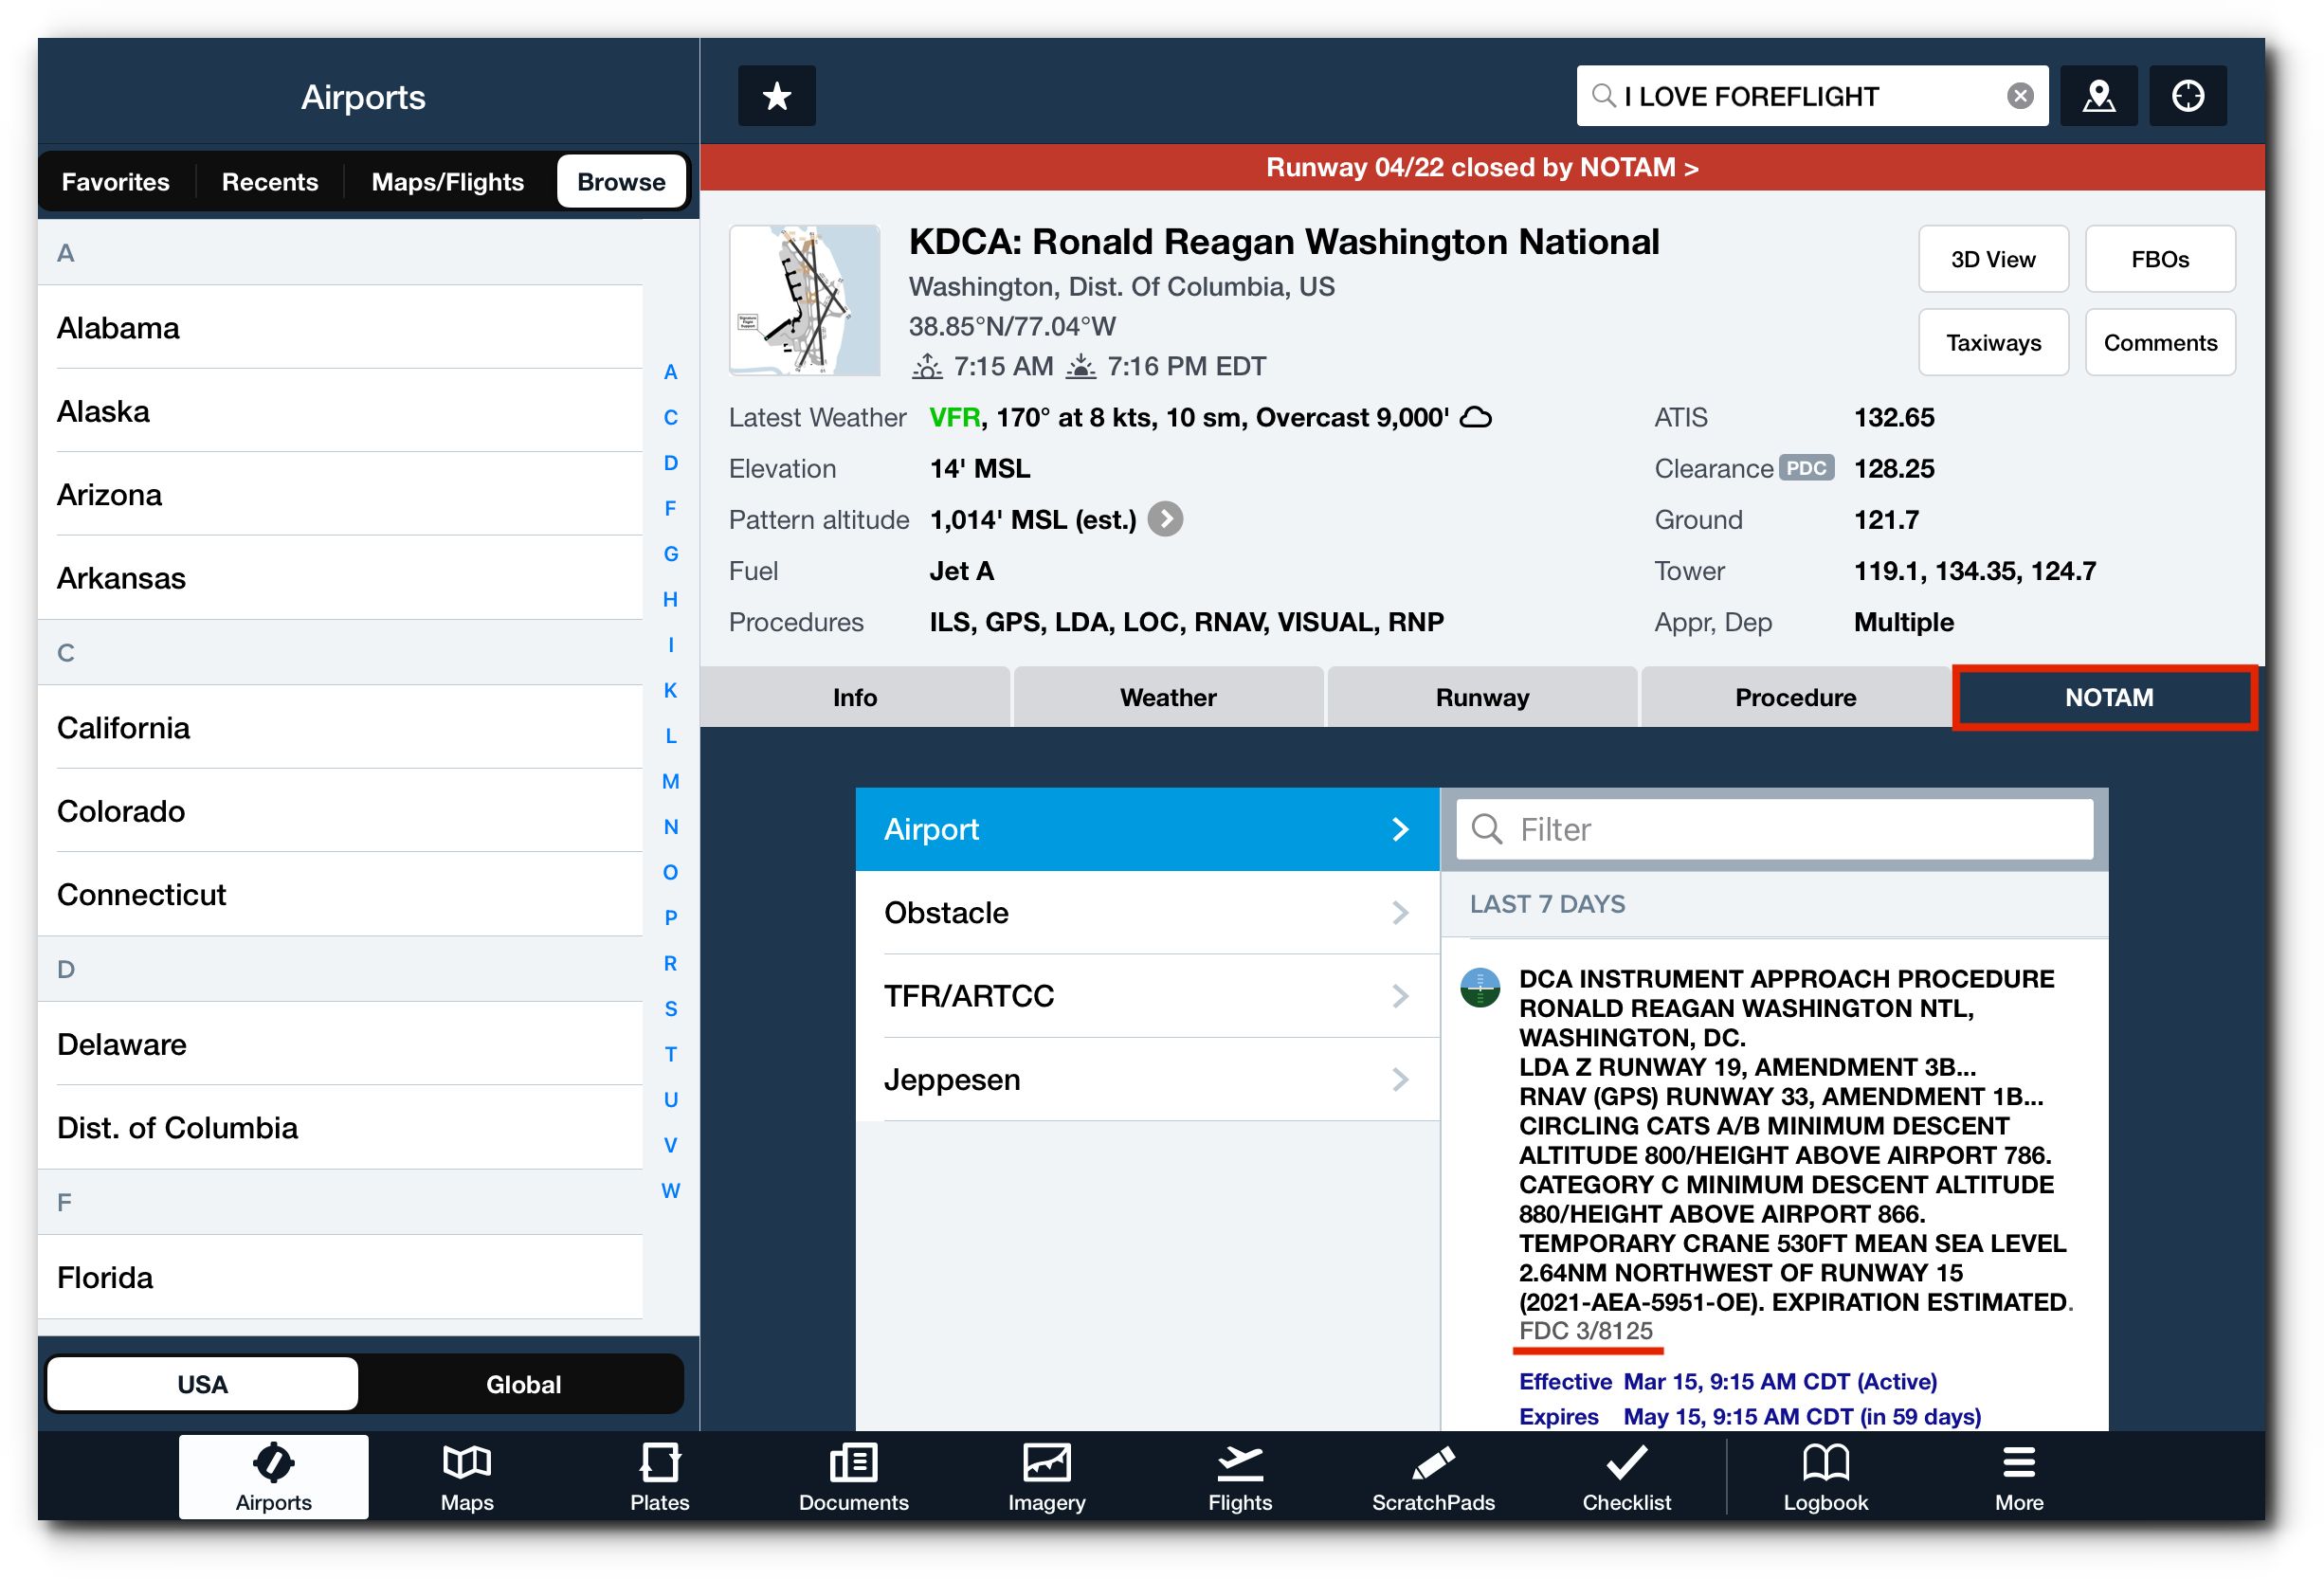The width and height of the screenshot is (2324, 1579).
Task: Open the map pin location icon
Action: click(2098, 96)
